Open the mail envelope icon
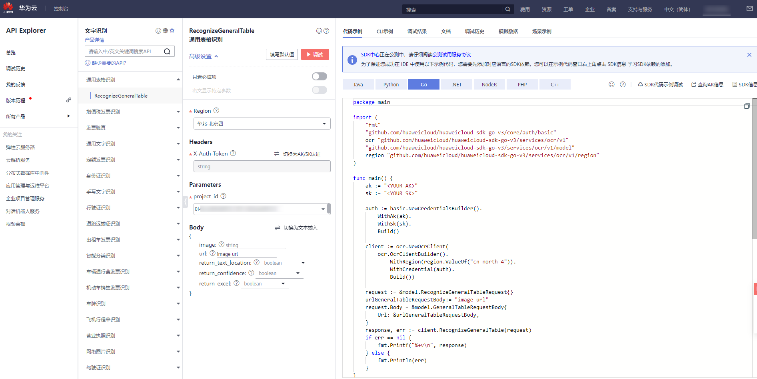Viewport: 757px width, 379px height. click(x=749, y=8)
